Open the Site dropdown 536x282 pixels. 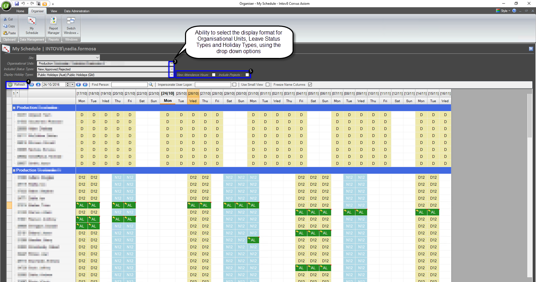coord(97,58)
